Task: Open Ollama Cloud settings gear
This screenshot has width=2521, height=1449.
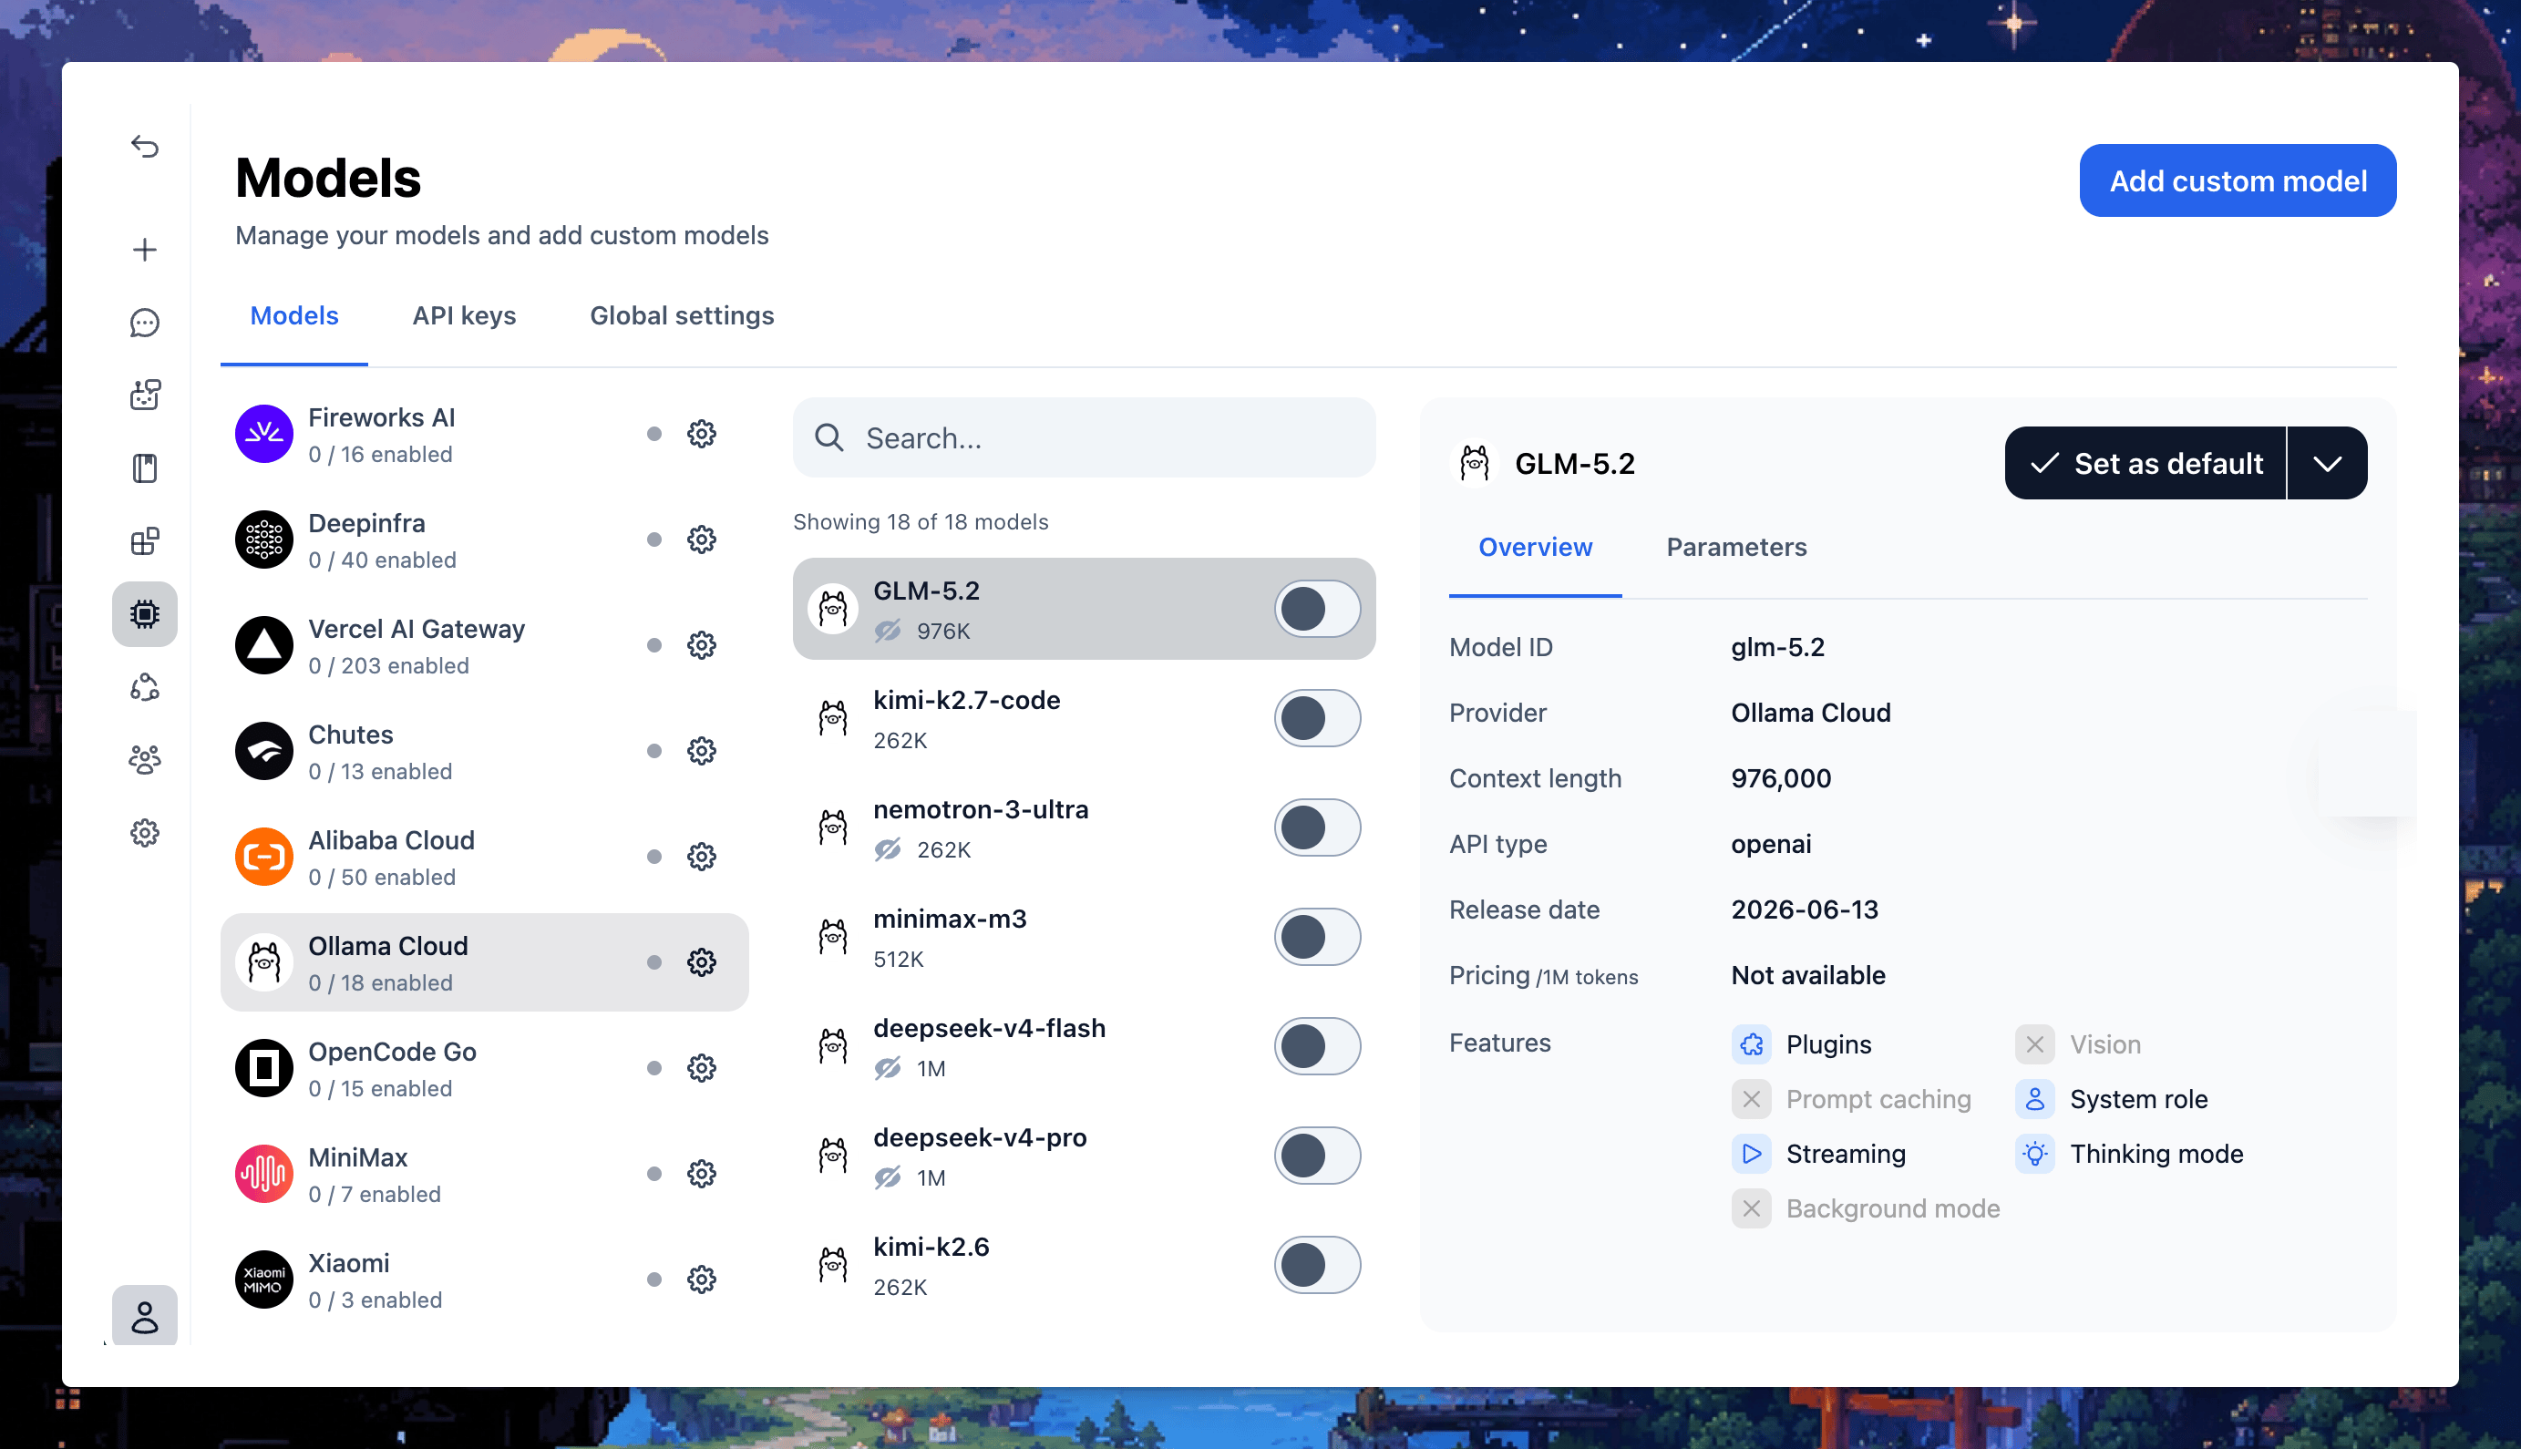Action: click(x=702, y=962)
